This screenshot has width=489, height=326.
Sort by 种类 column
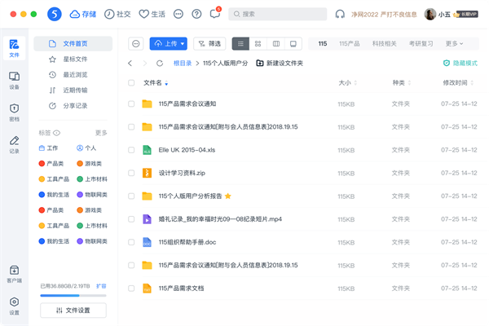402,83
